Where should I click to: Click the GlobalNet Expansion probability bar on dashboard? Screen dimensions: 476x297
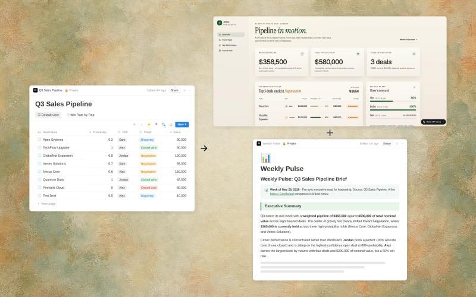316,117
